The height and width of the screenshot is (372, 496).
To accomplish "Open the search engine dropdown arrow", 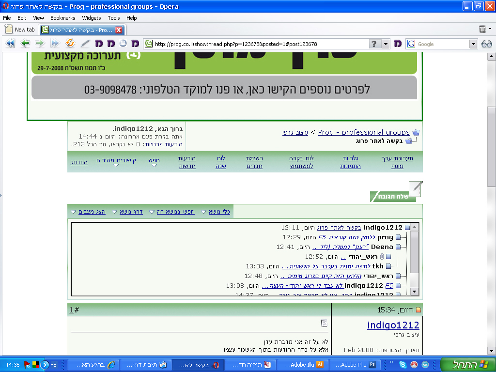I will pos(473,44).
